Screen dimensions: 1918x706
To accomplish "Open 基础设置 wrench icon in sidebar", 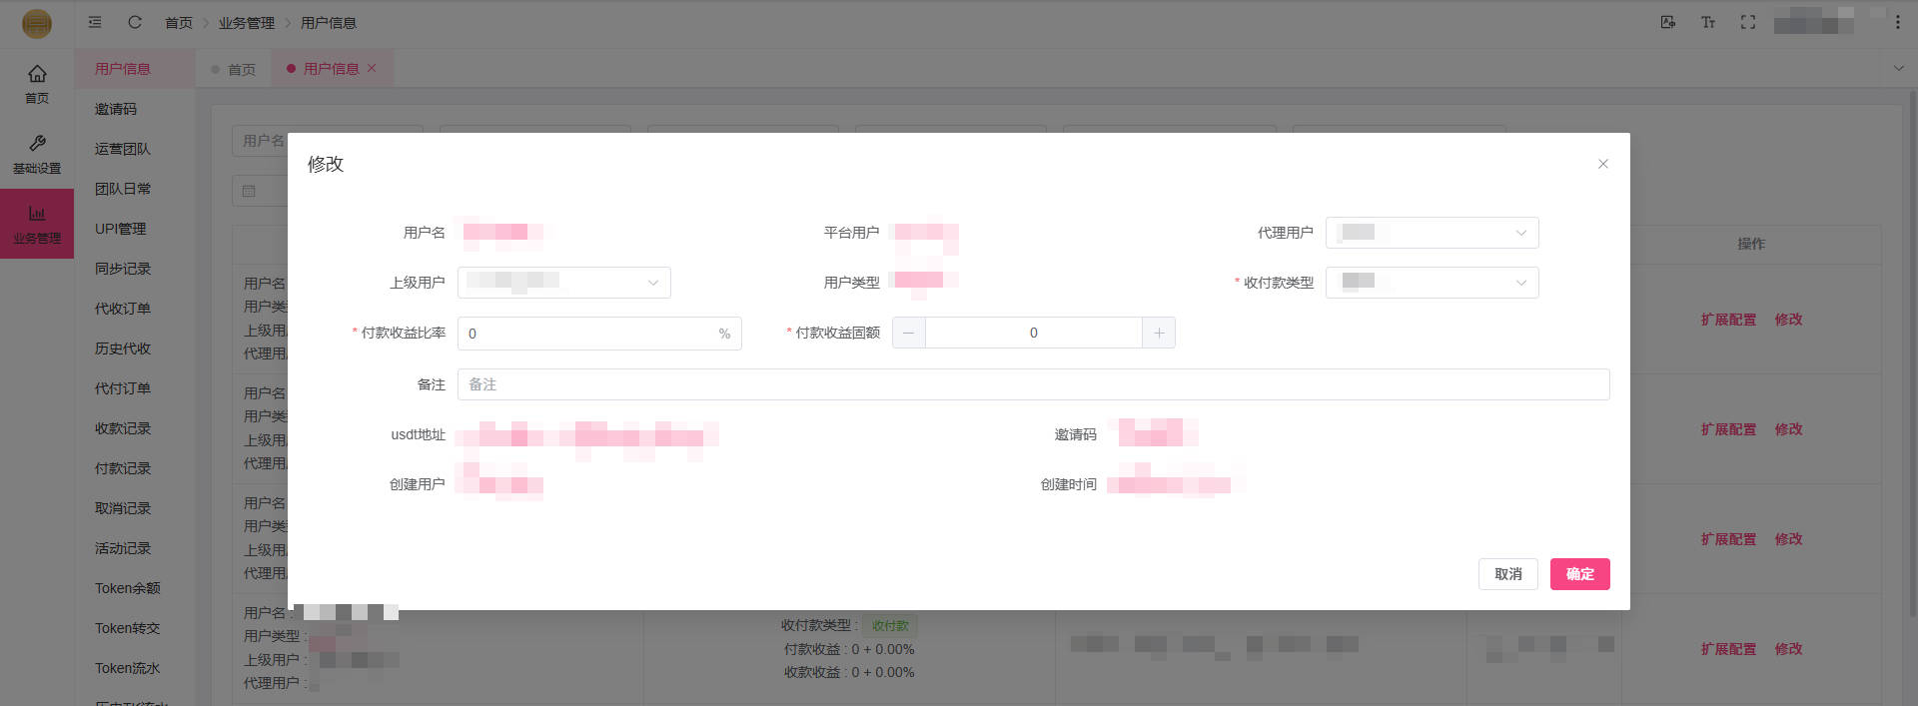I will (x=37, y=154).
